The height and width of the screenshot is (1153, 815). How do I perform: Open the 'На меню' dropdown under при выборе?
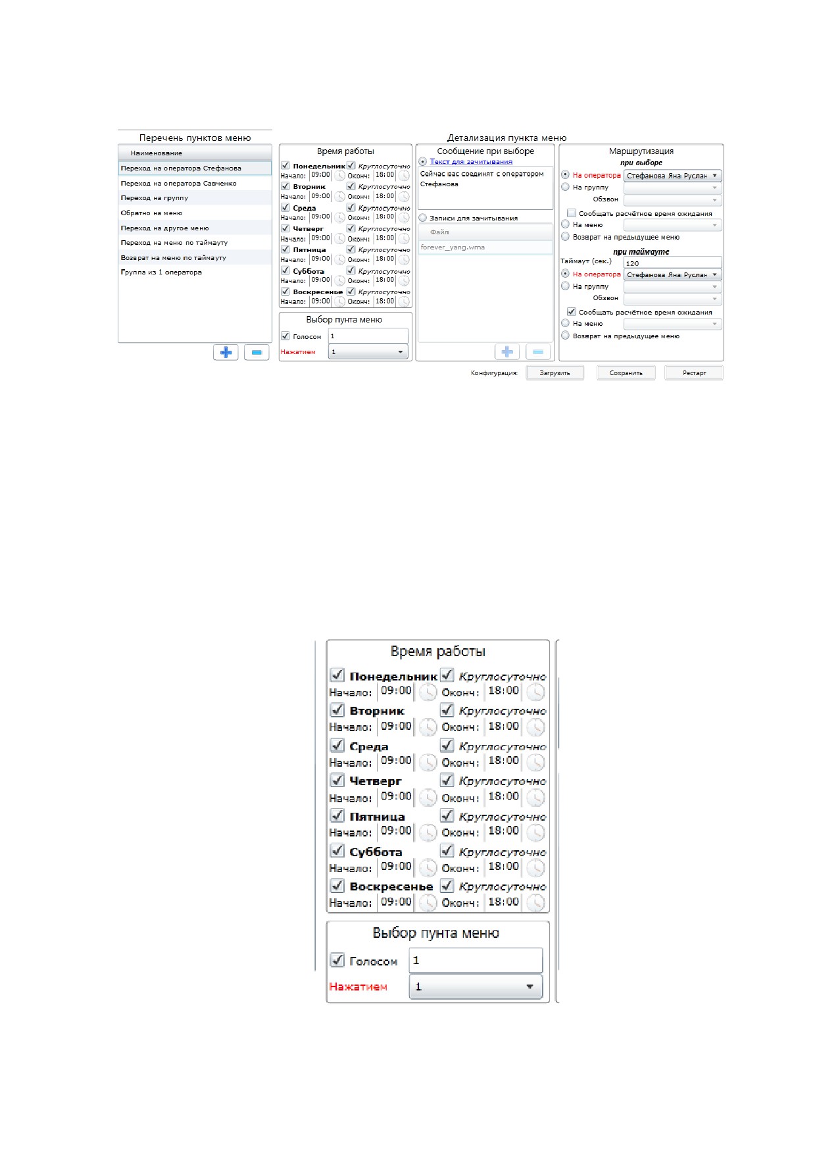pyautogui.click(x=673, y=225)
